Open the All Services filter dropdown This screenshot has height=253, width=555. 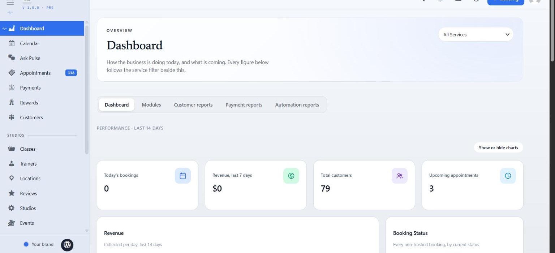point(476,35)
